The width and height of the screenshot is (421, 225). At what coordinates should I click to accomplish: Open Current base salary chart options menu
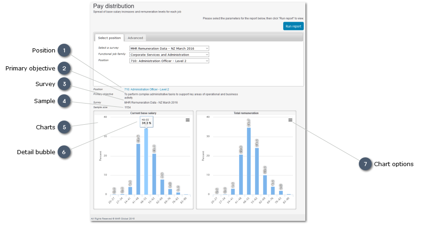[x=187, y=120]
